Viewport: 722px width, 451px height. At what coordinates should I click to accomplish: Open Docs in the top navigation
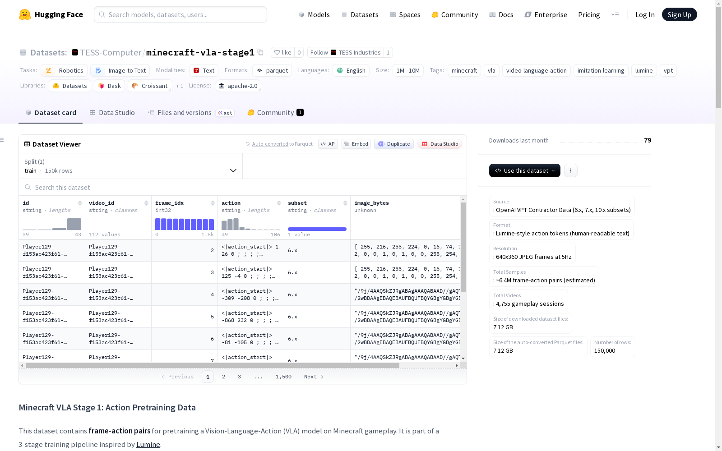501,14
